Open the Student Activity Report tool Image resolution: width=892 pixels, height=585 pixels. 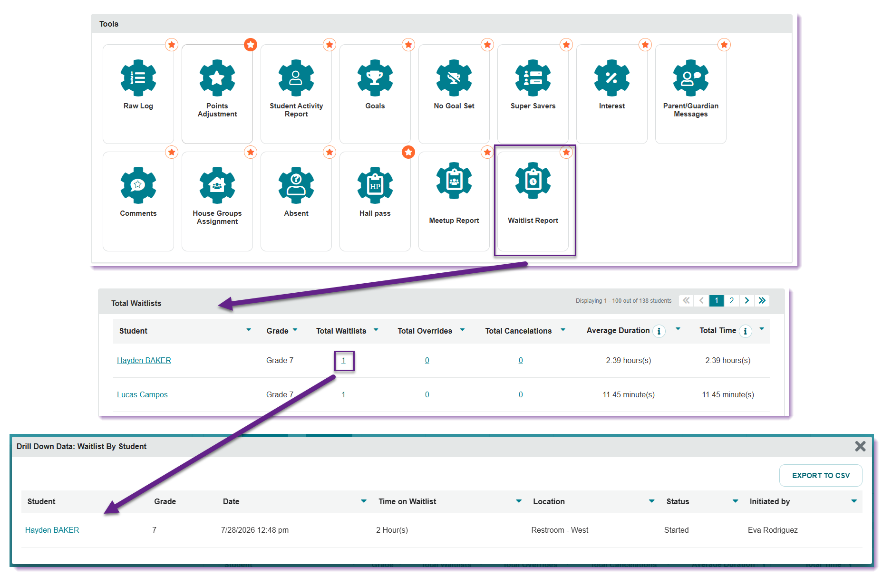(x=296, y=94)
